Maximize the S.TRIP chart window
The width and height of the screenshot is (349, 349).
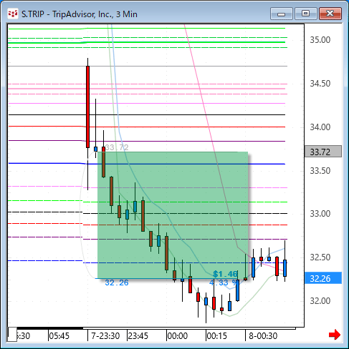coord(306,14)
